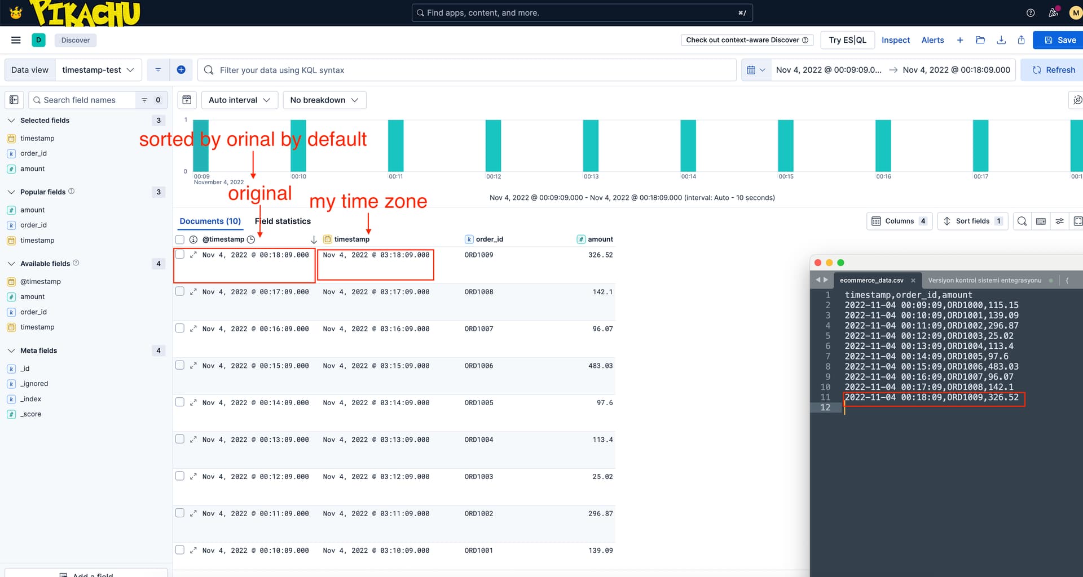The width and height of the screenshot is (1083, 577).
Task: Open the Alerts menu item
Action: [932, 40]
